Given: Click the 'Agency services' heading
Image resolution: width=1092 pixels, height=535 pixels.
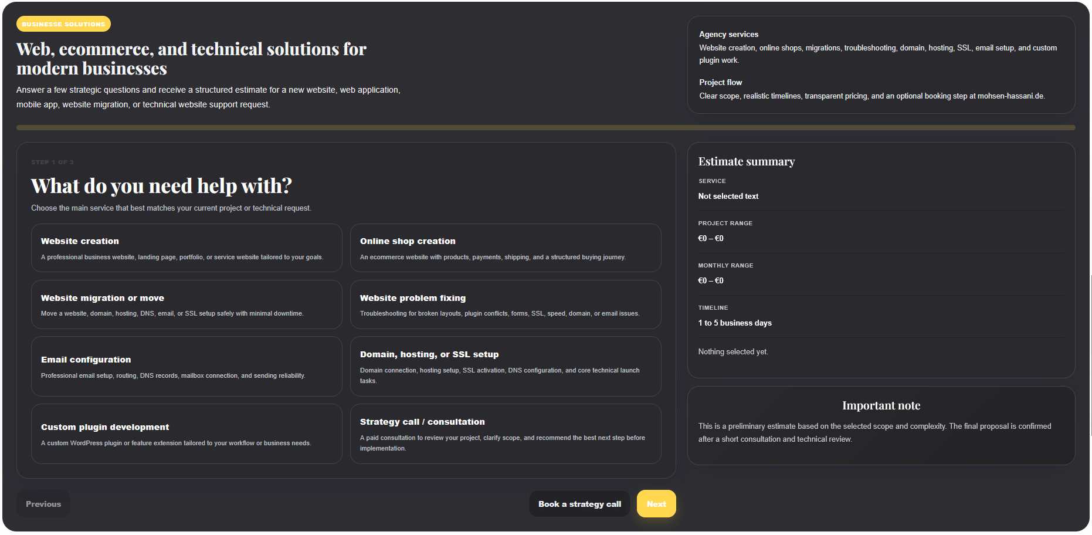Looking at the screenshot, I should (728, 35).
